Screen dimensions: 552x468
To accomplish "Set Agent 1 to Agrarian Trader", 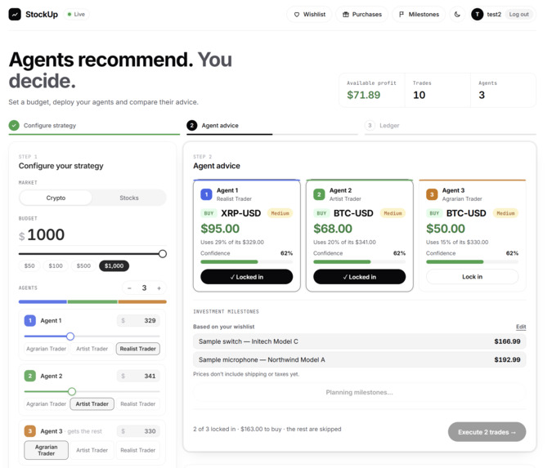I will [x=46, y=349].
